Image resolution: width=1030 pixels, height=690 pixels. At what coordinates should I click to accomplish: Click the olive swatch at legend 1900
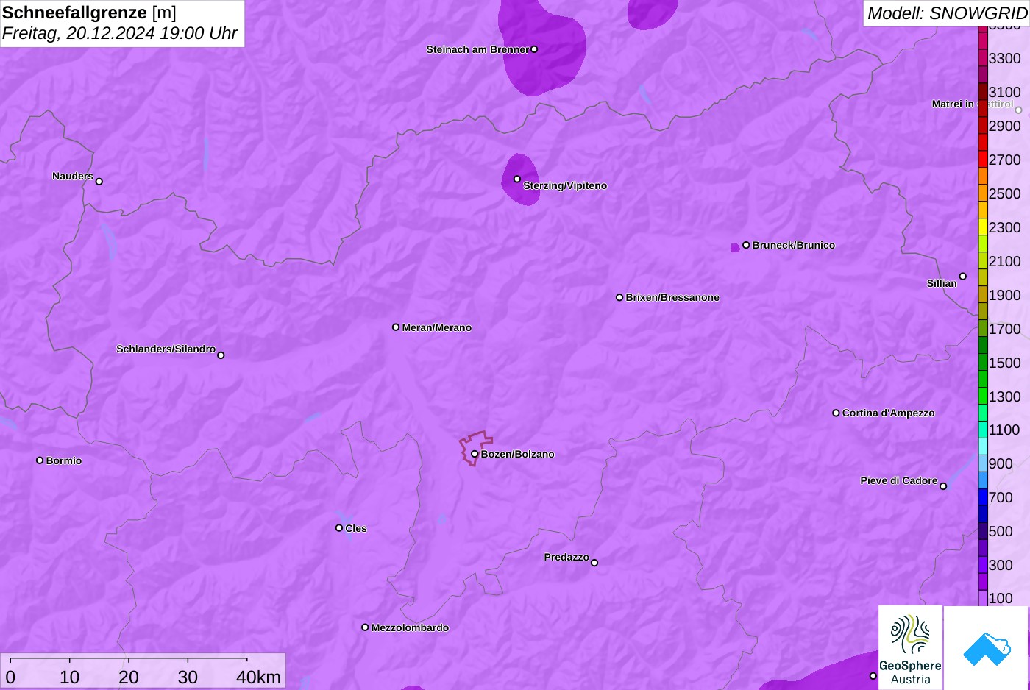coord(983,295)
